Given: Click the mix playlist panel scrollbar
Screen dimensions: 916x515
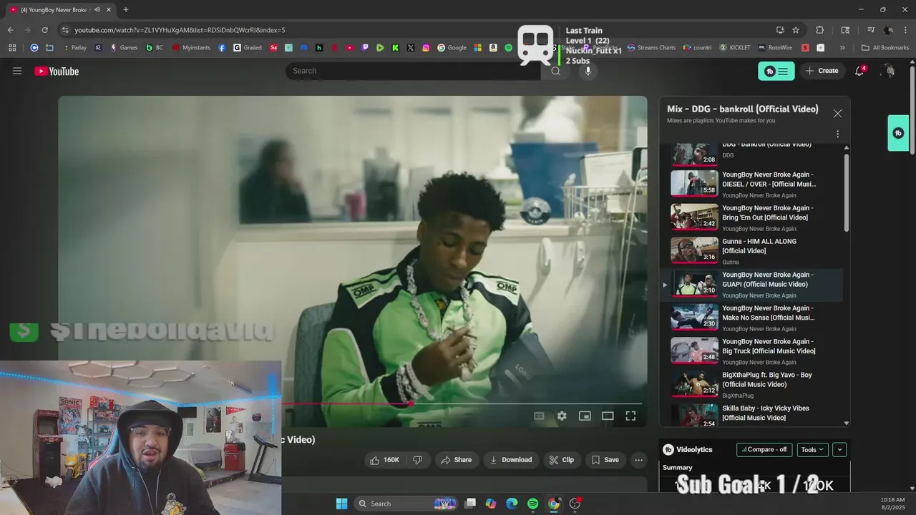Looking at the screenshot, I should [847, 193].
